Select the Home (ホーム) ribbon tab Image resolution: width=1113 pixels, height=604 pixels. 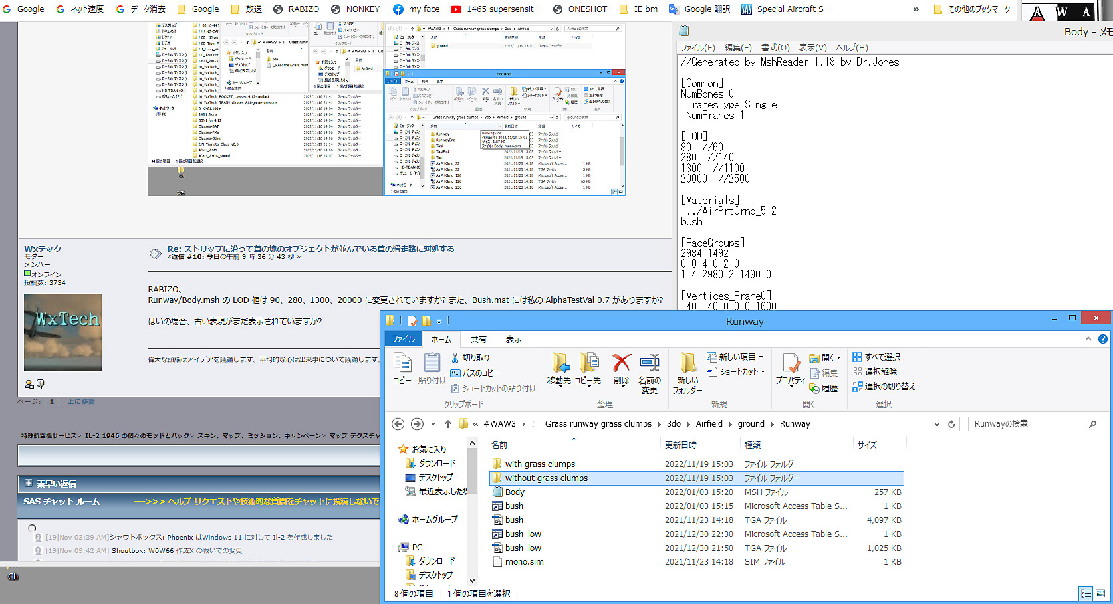click(441, 339)
